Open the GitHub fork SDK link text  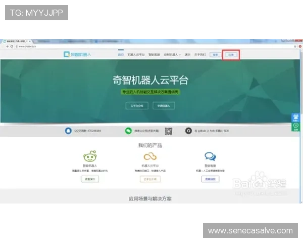tap(212, 131)
